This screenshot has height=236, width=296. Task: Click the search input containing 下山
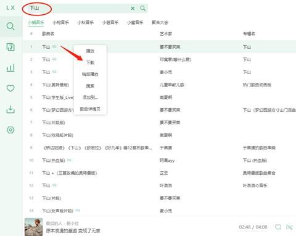tap(85, 8)
